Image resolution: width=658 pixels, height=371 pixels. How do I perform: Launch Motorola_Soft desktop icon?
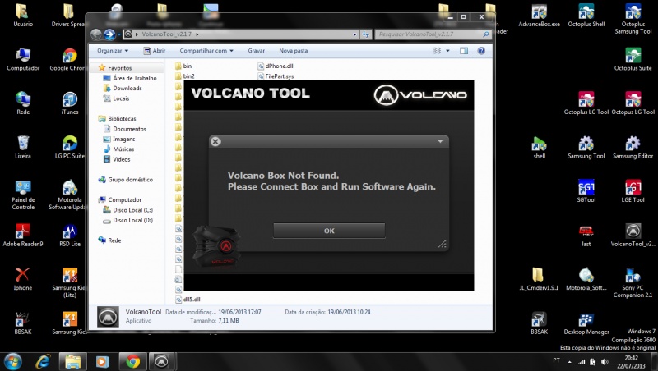[586, 279]
